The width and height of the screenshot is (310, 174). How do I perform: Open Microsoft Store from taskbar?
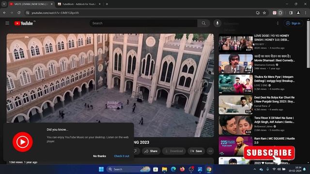tap(155, 169)
